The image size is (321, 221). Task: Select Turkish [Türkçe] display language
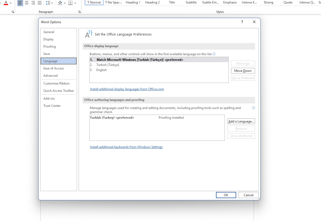click(x=159, y=65)
